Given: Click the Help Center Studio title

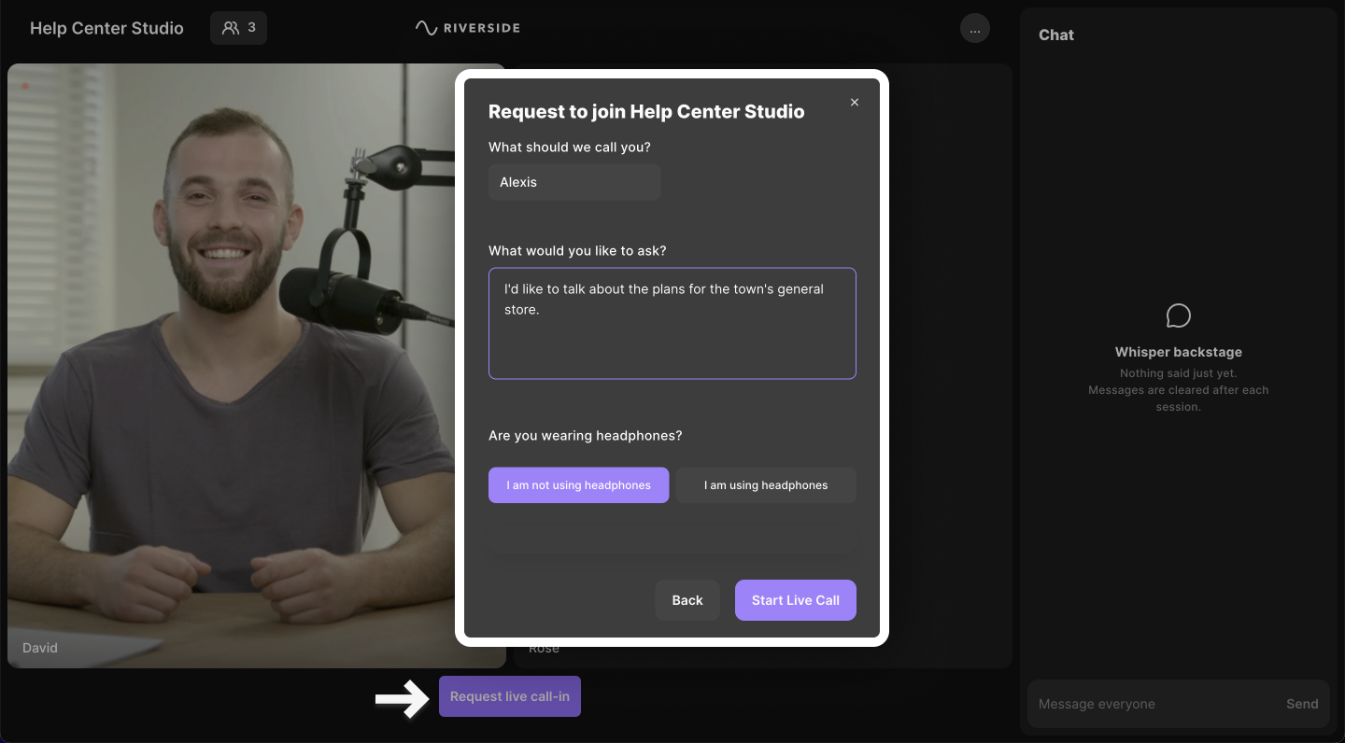Looking at the screenshot, I should pyautogui.click(x=106, y=28).
